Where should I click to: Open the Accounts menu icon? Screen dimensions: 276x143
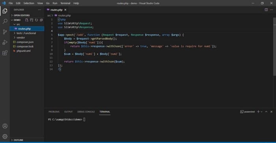click(5, 126)
